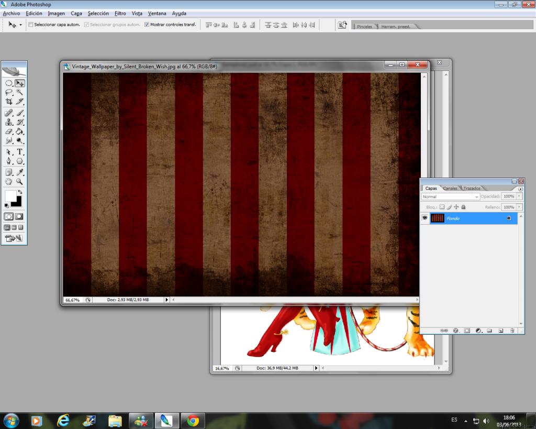
Task: Pick the background color swatch
Action: click(18, 203)
